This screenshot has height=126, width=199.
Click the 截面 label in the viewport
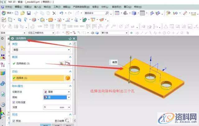point(113,62)
